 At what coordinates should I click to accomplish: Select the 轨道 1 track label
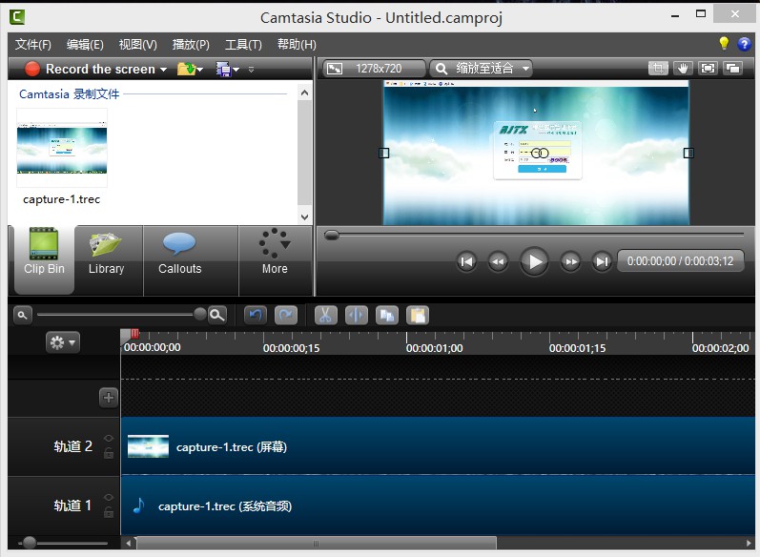point(72,505)
